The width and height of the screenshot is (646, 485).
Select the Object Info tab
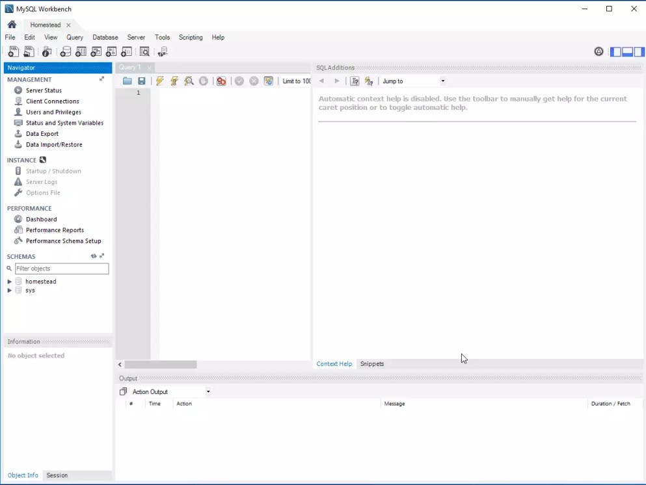pos(23,475)
